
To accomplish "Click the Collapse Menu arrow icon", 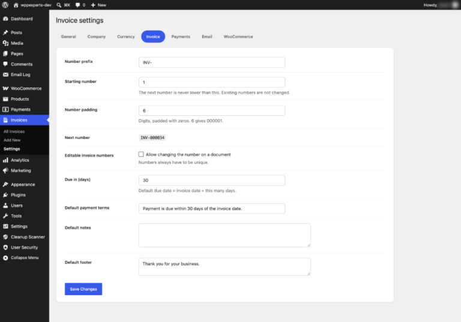I will click(x=5, y=258).
